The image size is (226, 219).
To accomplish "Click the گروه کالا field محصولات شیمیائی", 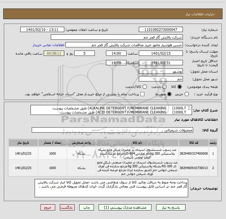I will point(112,130).
